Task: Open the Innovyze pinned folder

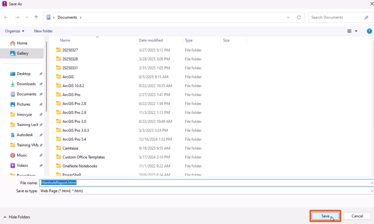Action: (24, 114)
